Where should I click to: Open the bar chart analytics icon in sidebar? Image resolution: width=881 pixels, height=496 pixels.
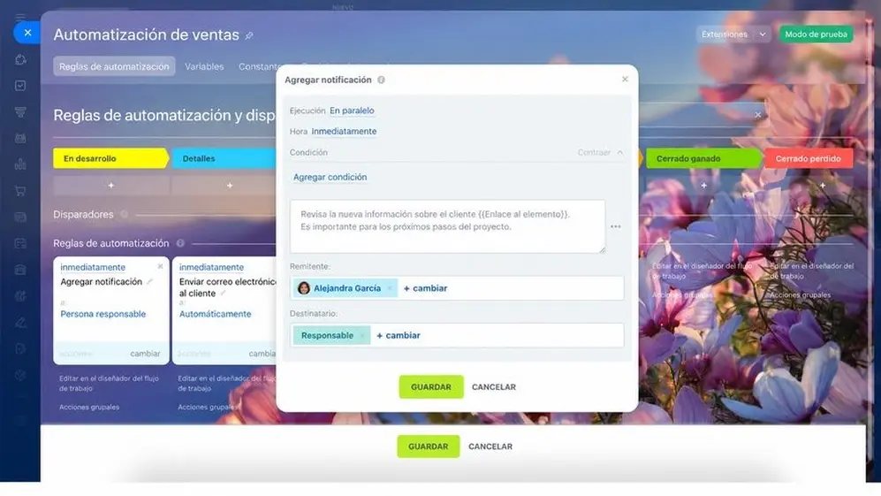[20, 164]
